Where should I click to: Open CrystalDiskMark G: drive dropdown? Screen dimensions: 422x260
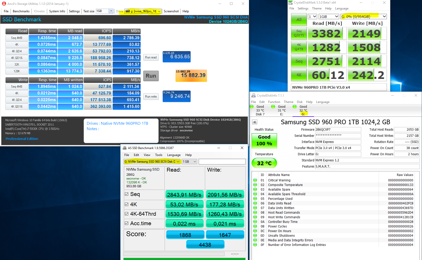point(364,16)
